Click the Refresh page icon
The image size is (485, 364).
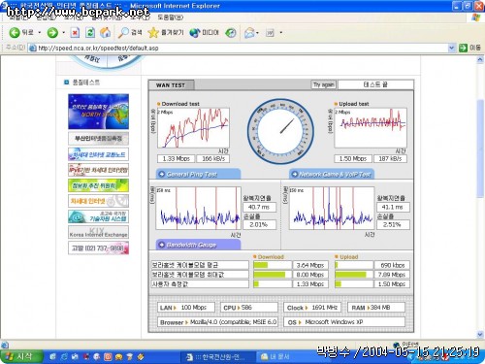[x=90, y=32]
